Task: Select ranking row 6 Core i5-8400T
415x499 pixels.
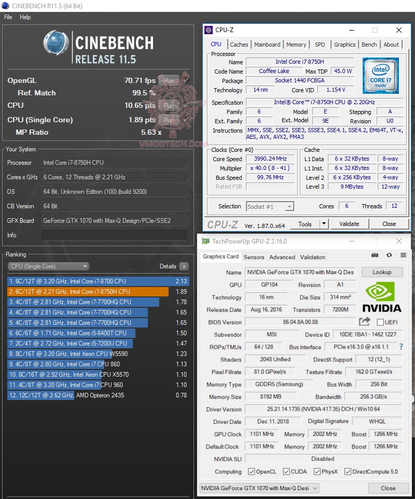Action: coord(98,333)
